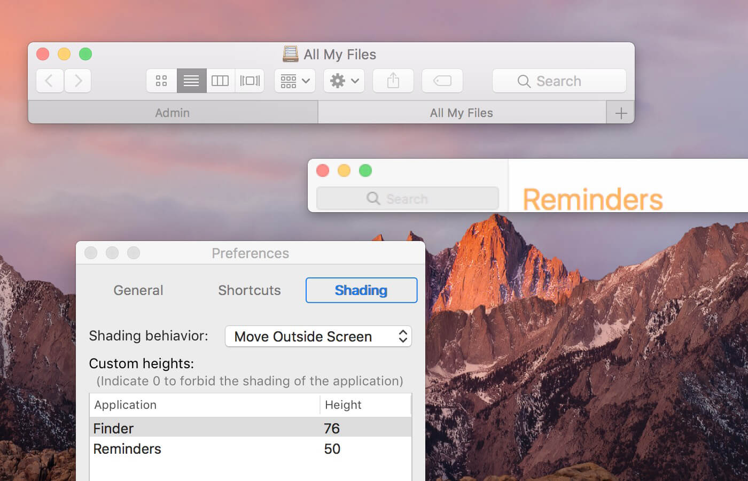The image size is (748, 481).
Task: Select the All My Files tab
Action: point(462,113)
